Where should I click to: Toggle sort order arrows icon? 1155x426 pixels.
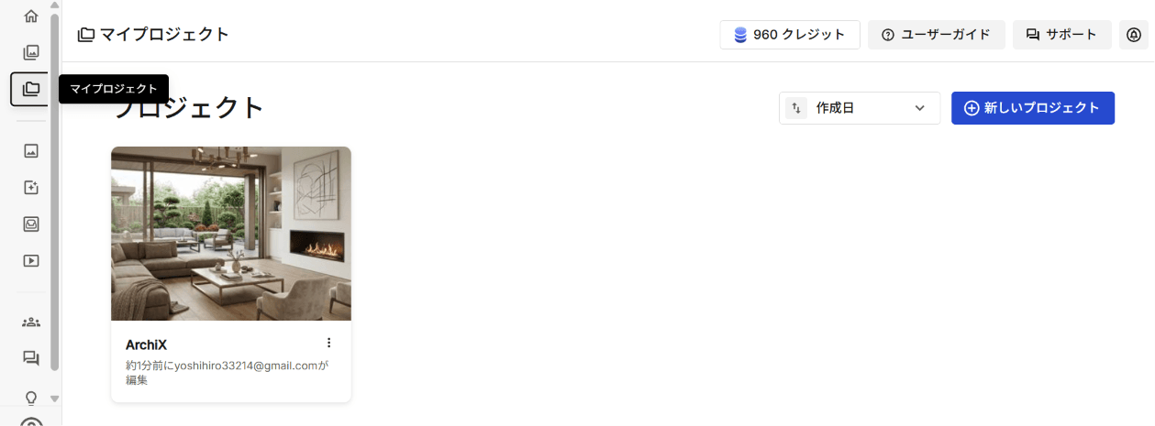coord(795,108)
